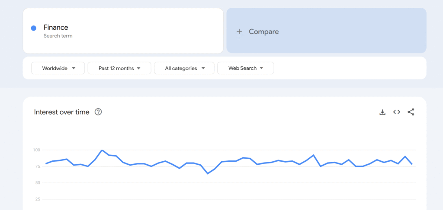Click the chart line's lowest dip

tap(208, 173)
